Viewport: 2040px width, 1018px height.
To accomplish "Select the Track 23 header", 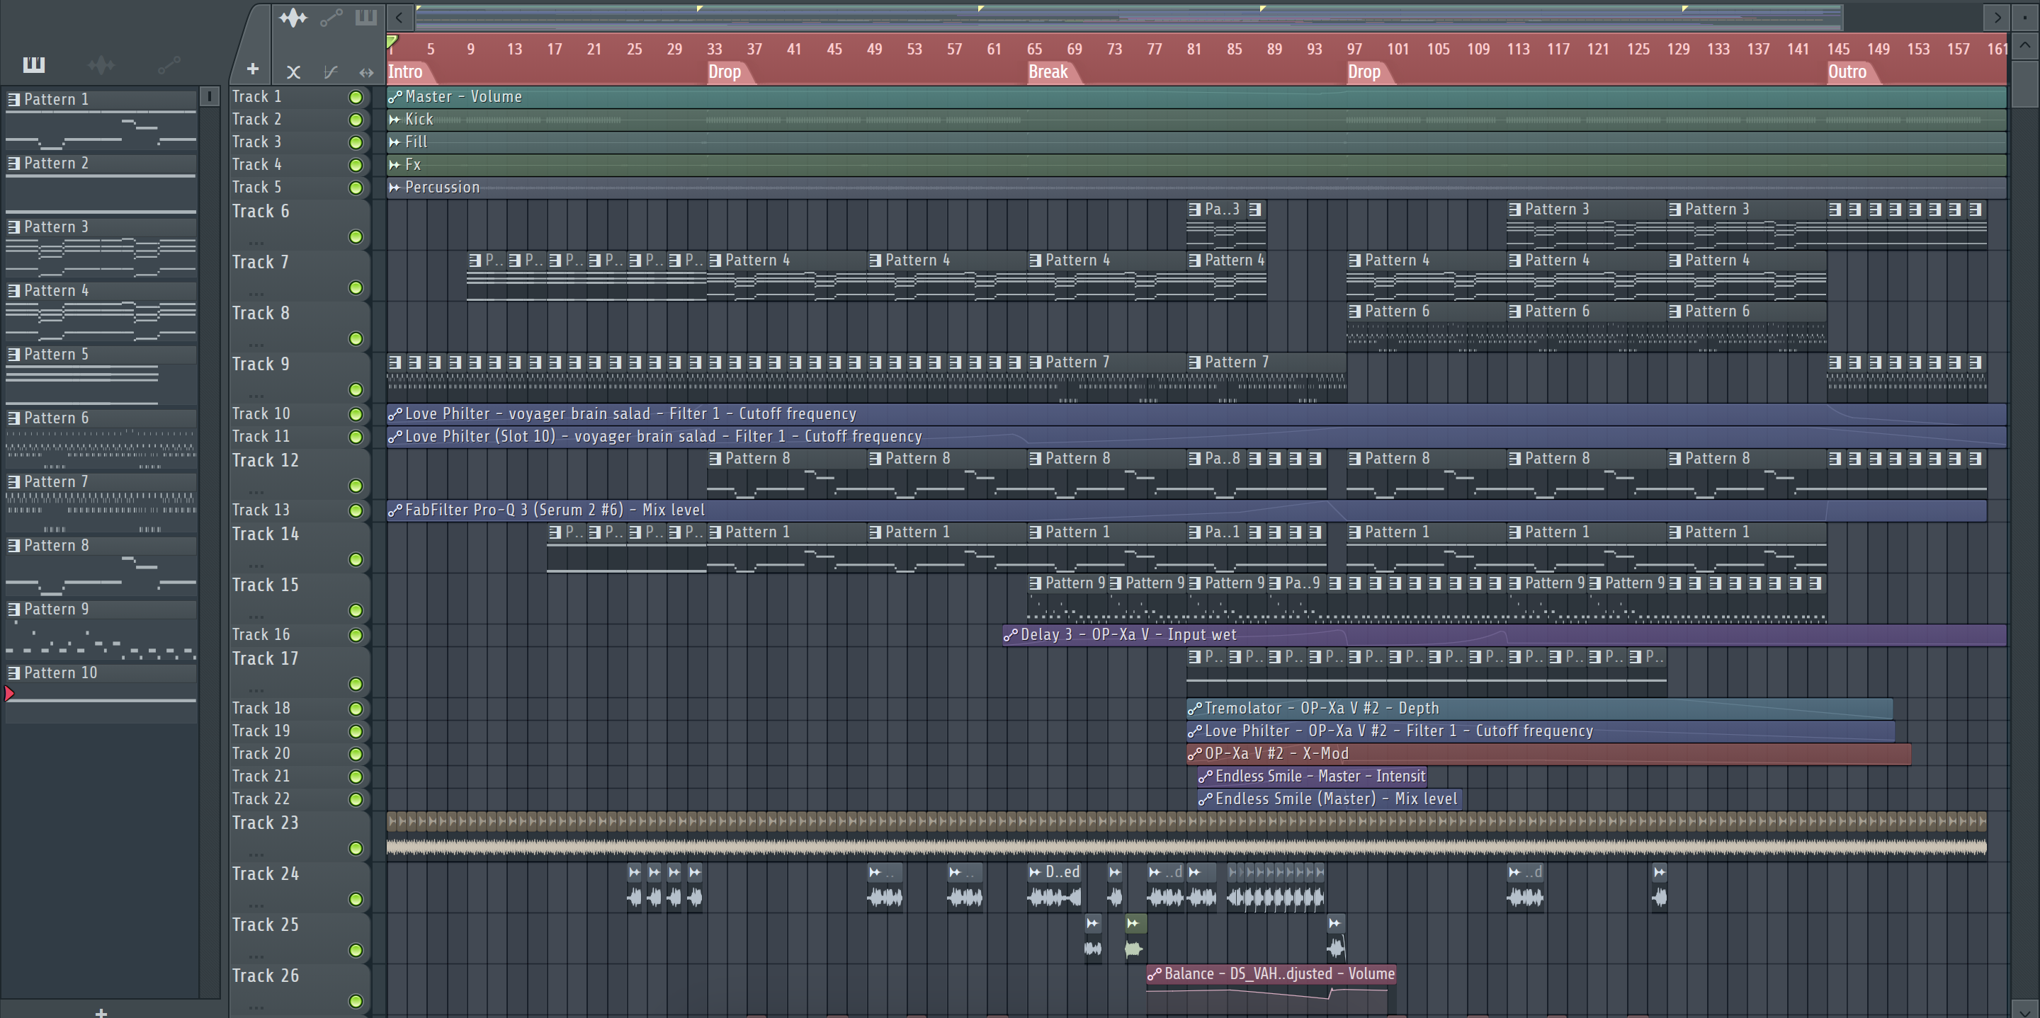I will [x=300, y=835].
